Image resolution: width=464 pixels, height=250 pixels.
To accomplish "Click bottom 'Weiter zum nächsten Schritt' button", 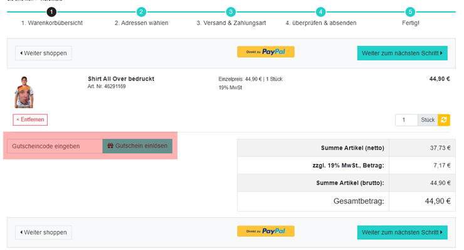I will coord(402,232).
